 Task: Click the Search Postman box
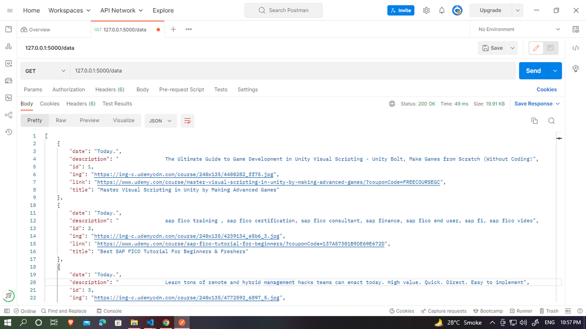283,11
